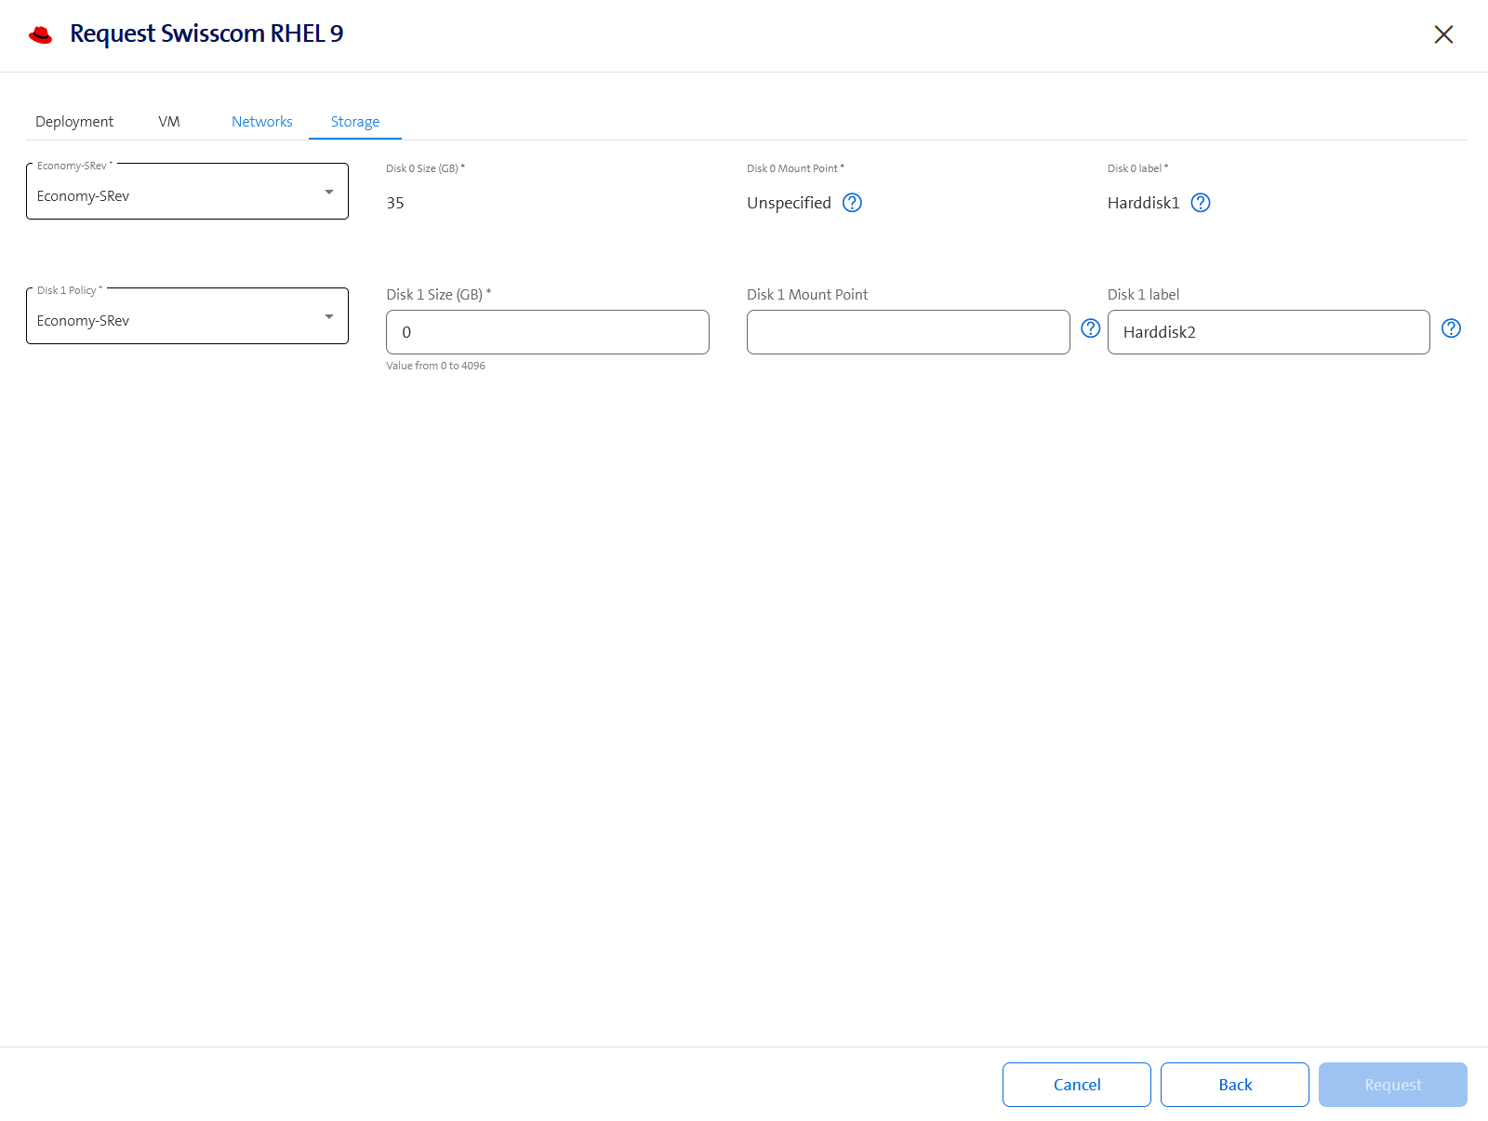
Task: Open help for Disk 0 Mount Point
Action: point(852,203)
